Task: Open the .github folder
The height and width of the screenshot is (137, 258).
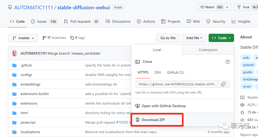Action: 26,65
